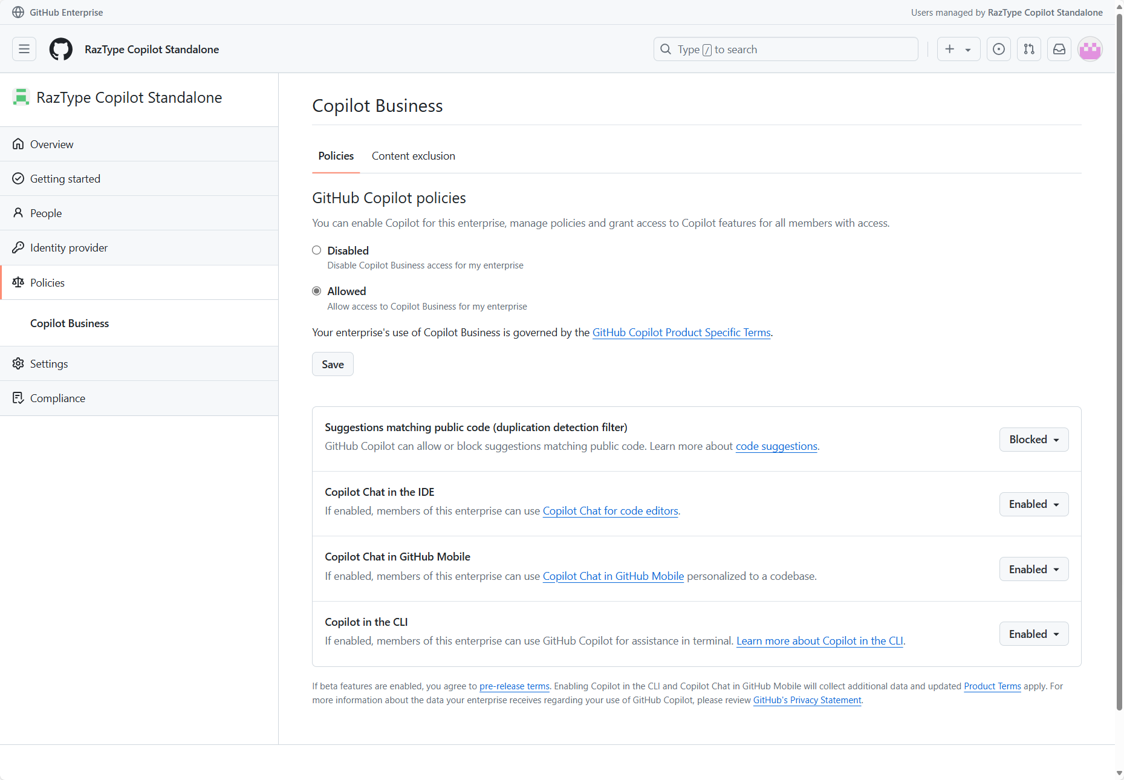
Task: Open the notifications inbox icon
Action: 1059,49
